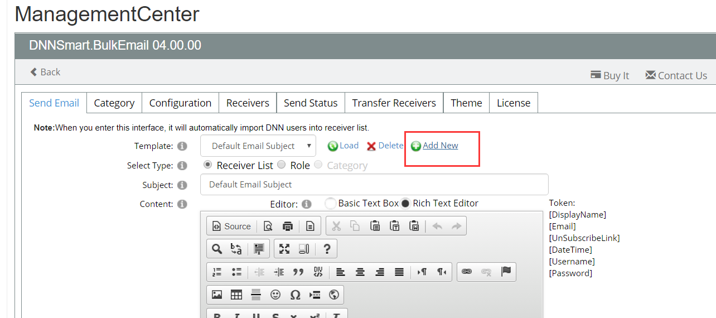
Task: Open the Send Status tab
Action: pyautogui.click(x=311, y=103)
